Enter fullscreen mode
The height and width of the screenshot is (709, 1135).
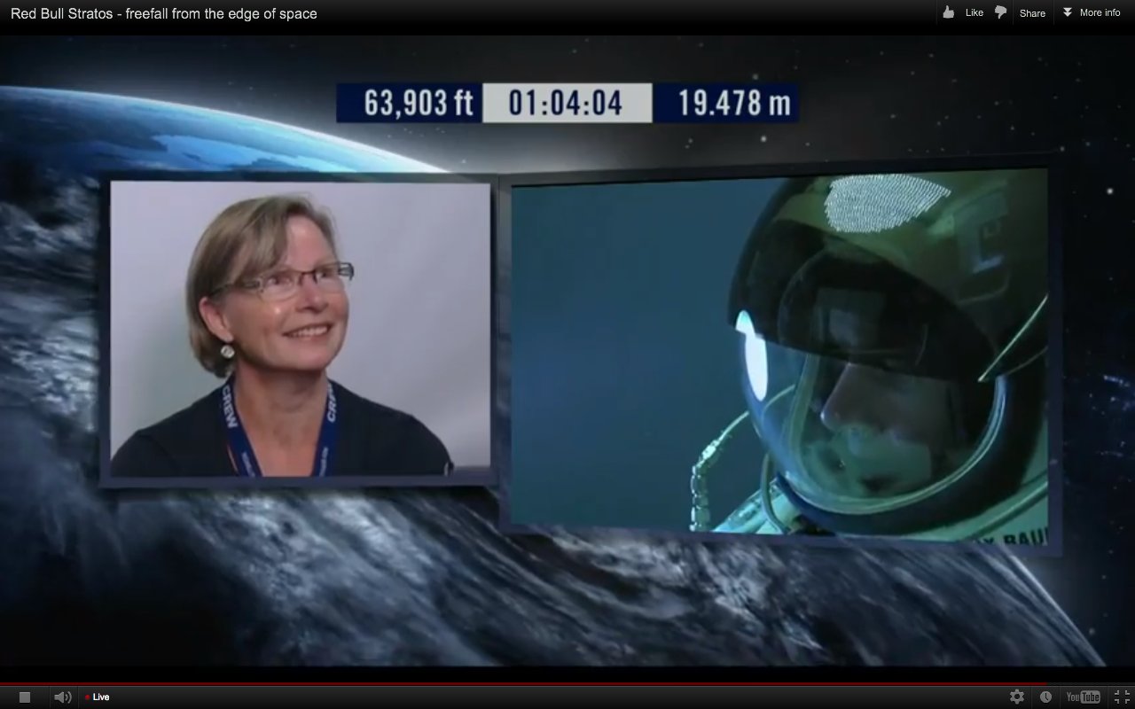tap(1121, 697)
